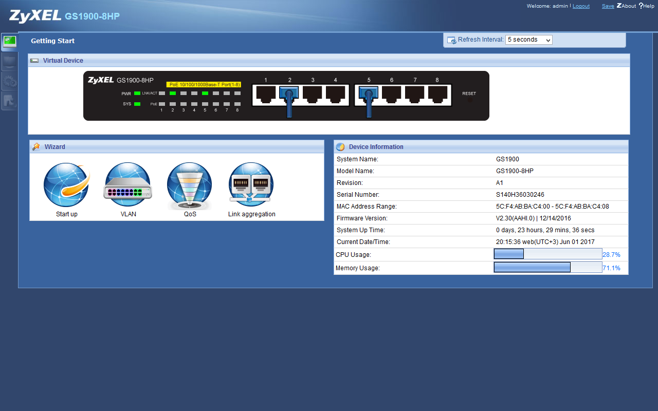The image size is (658, 411).
Task: Click the MAC Address Range value
Action: [553, 207]
